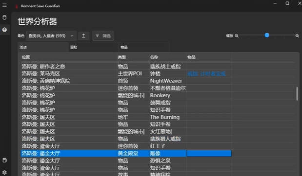
Task: Open the blue item link in 钟楼 row
Action: pyautogui.click(x=206, y=74)
